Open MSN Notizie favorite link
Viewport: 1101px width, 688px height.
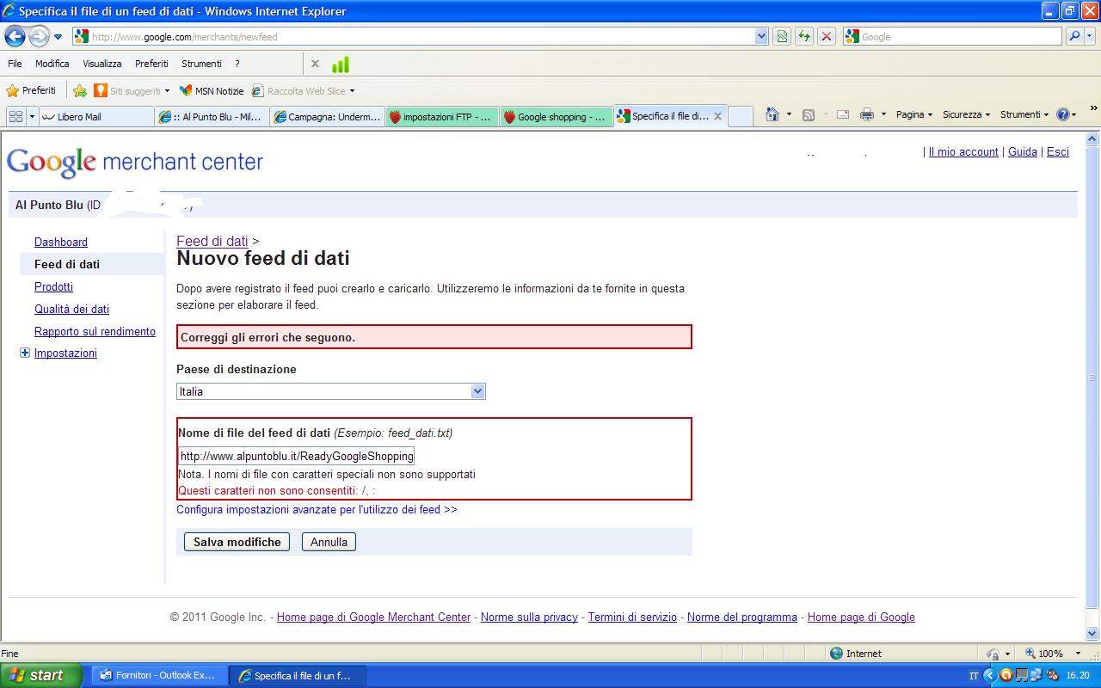click(212, 90)
